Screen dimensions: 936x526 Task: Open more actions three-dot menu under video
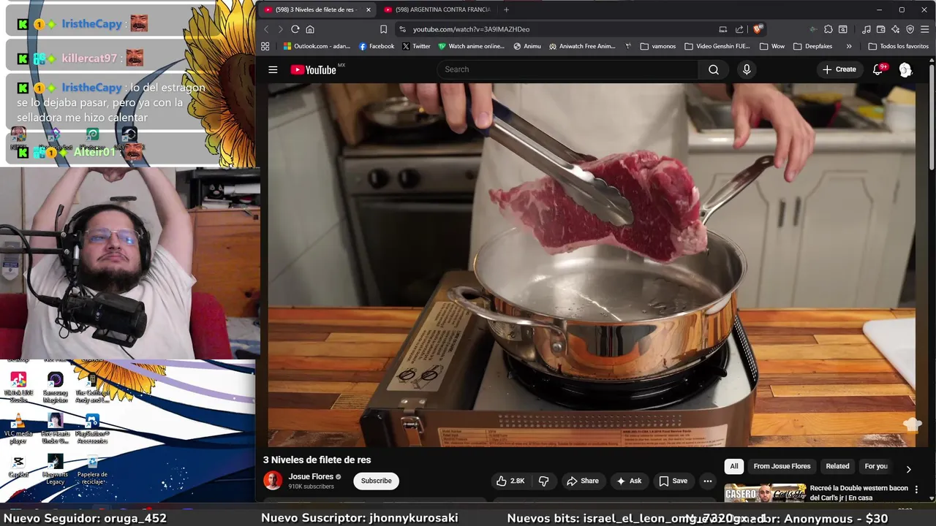pos(707,481)
